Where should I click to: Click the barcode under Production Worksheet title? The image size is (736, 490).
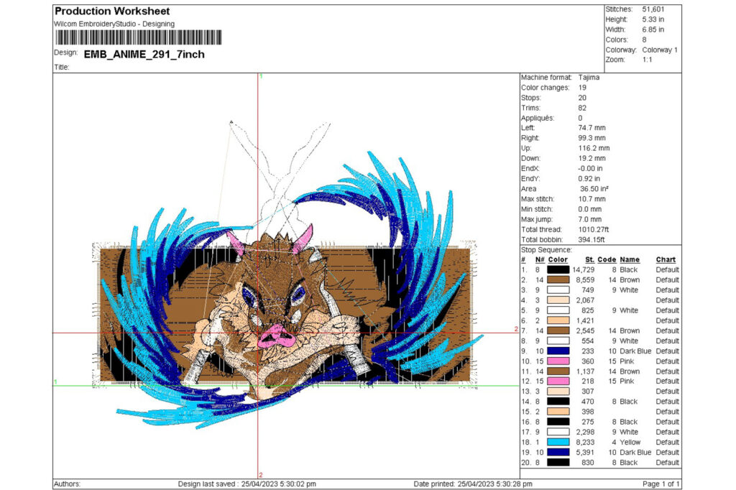coord(139,37)
